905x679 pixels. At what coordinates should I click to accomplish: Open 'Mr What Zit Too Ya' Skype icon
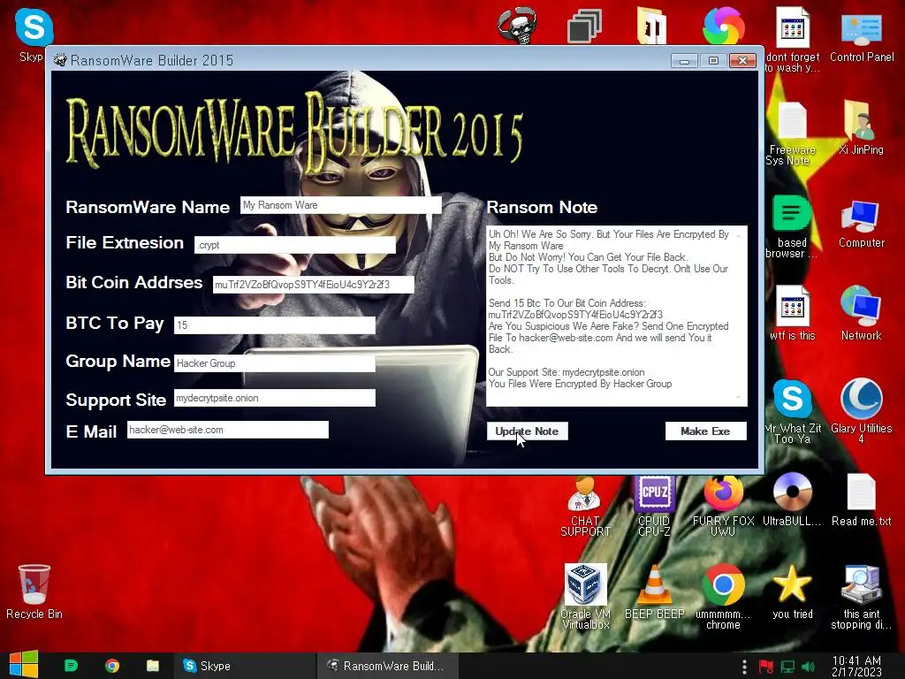coord(792,411)
